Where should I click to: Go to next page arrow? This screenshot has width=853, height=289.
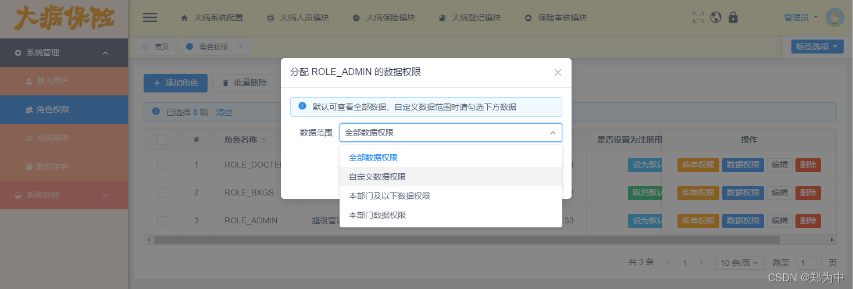click(x=701, y=263)
